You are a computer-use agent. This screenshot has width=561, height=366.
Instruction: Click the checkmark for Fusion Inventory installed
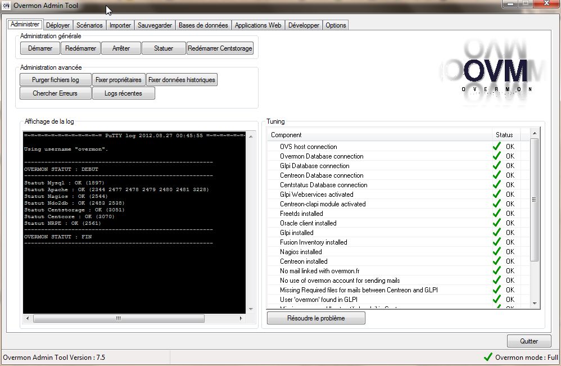tap(496, 242)
